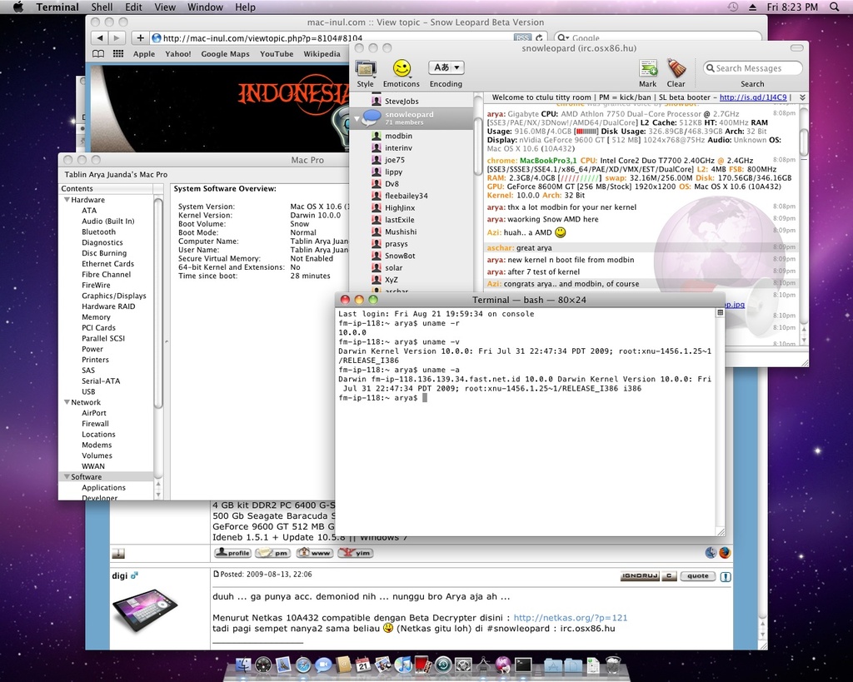Viewport: 853px width, 682px height.
Task: Select Applications under Software
Action: (x=103, y=488)
